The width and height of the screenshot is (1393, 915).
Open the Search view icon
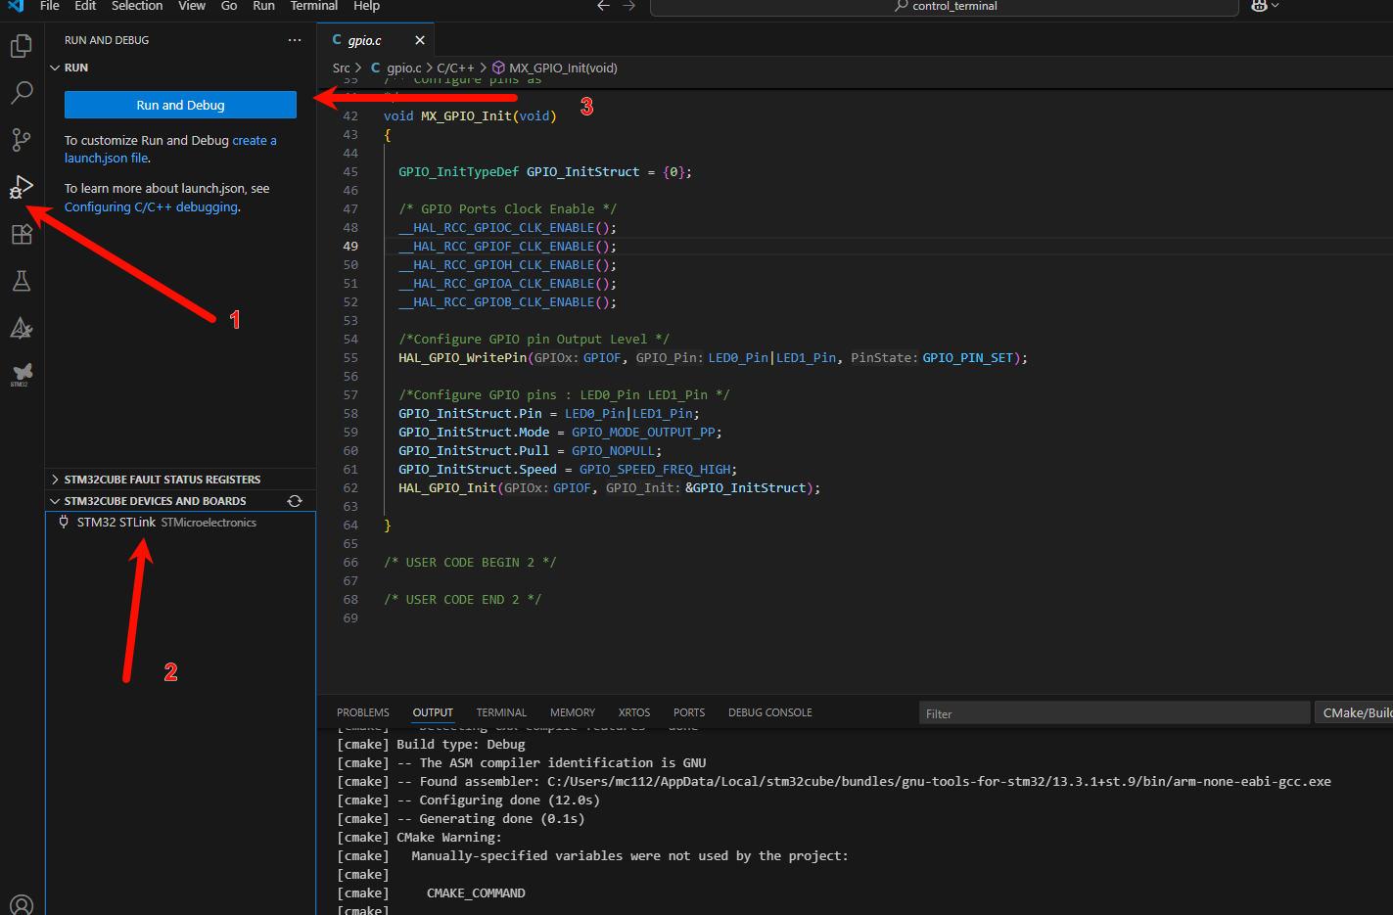click(22, 93)
